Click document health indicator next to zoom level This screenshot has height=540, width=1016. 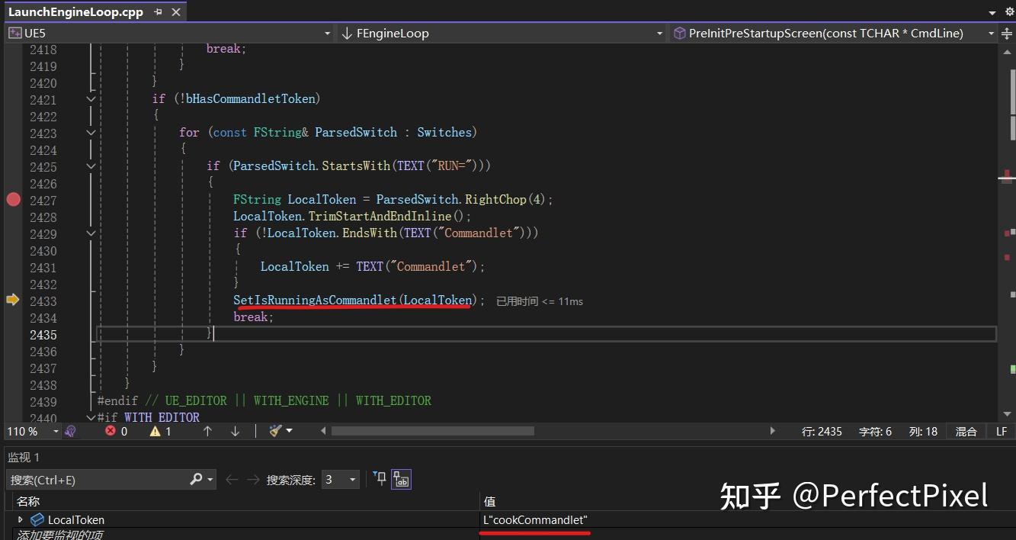(x=70, y=431)
